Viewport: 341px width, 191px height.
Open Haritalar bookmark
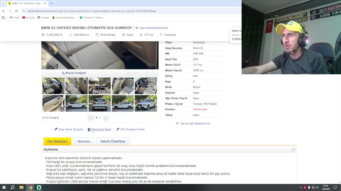click(x=43, y=18)
